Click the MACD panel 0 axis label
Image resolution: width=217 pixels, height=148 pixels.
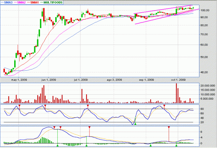201,144
